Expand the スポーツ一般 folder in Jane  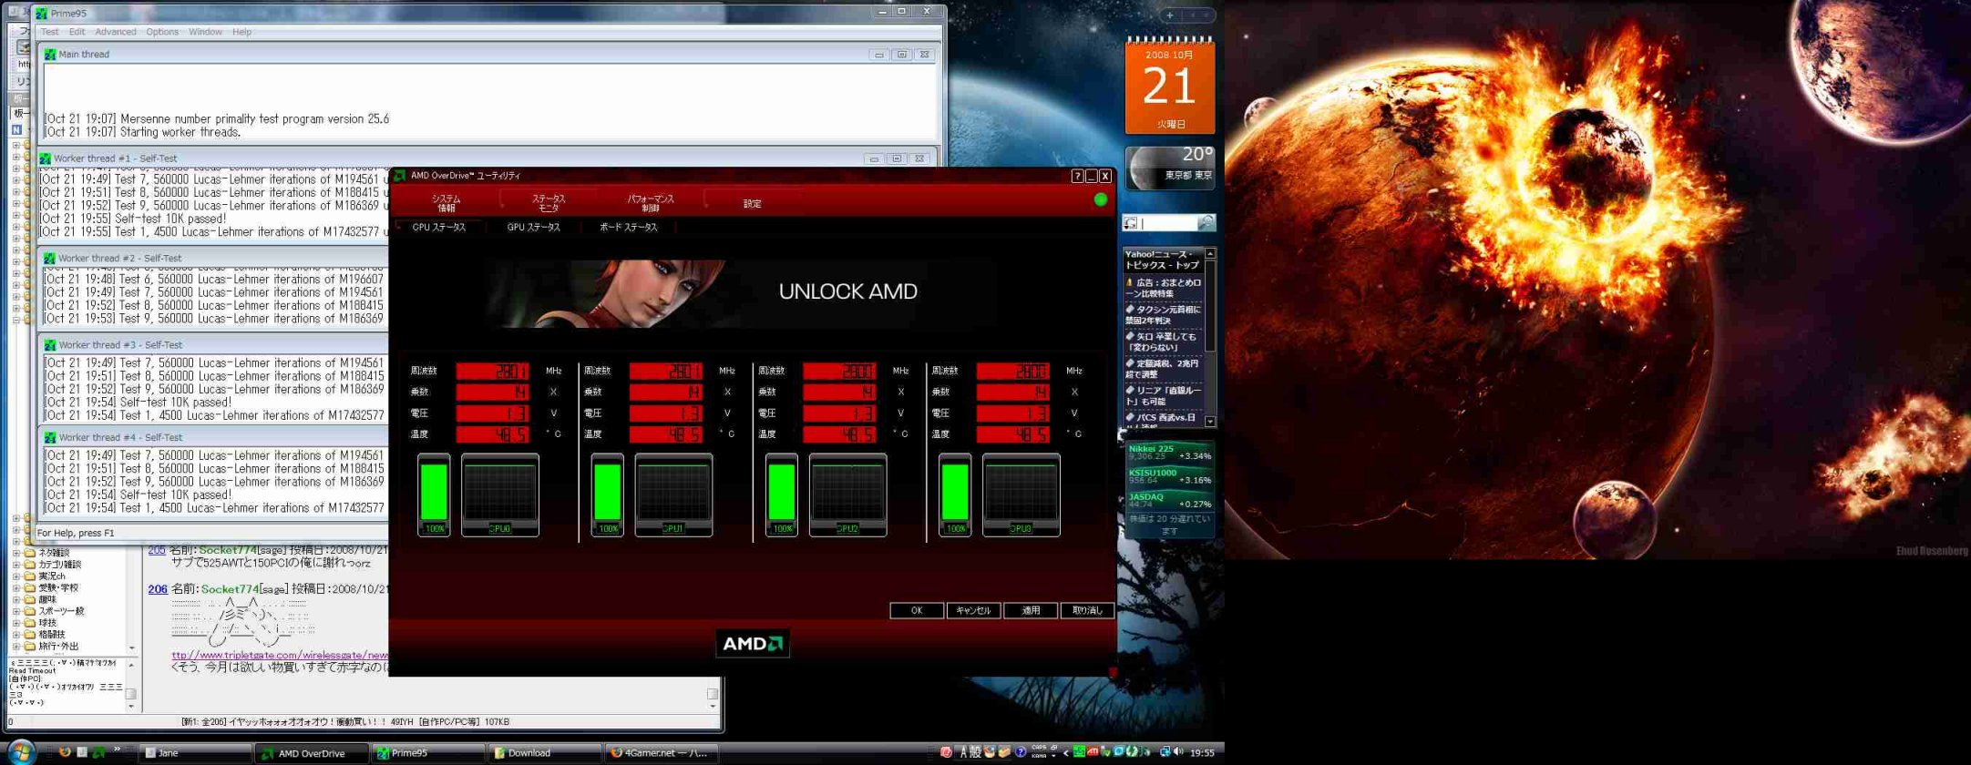click(x=15, y=612)
